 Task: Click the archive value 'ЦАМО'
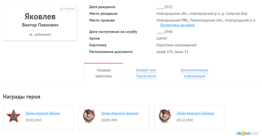click(161, 38)
